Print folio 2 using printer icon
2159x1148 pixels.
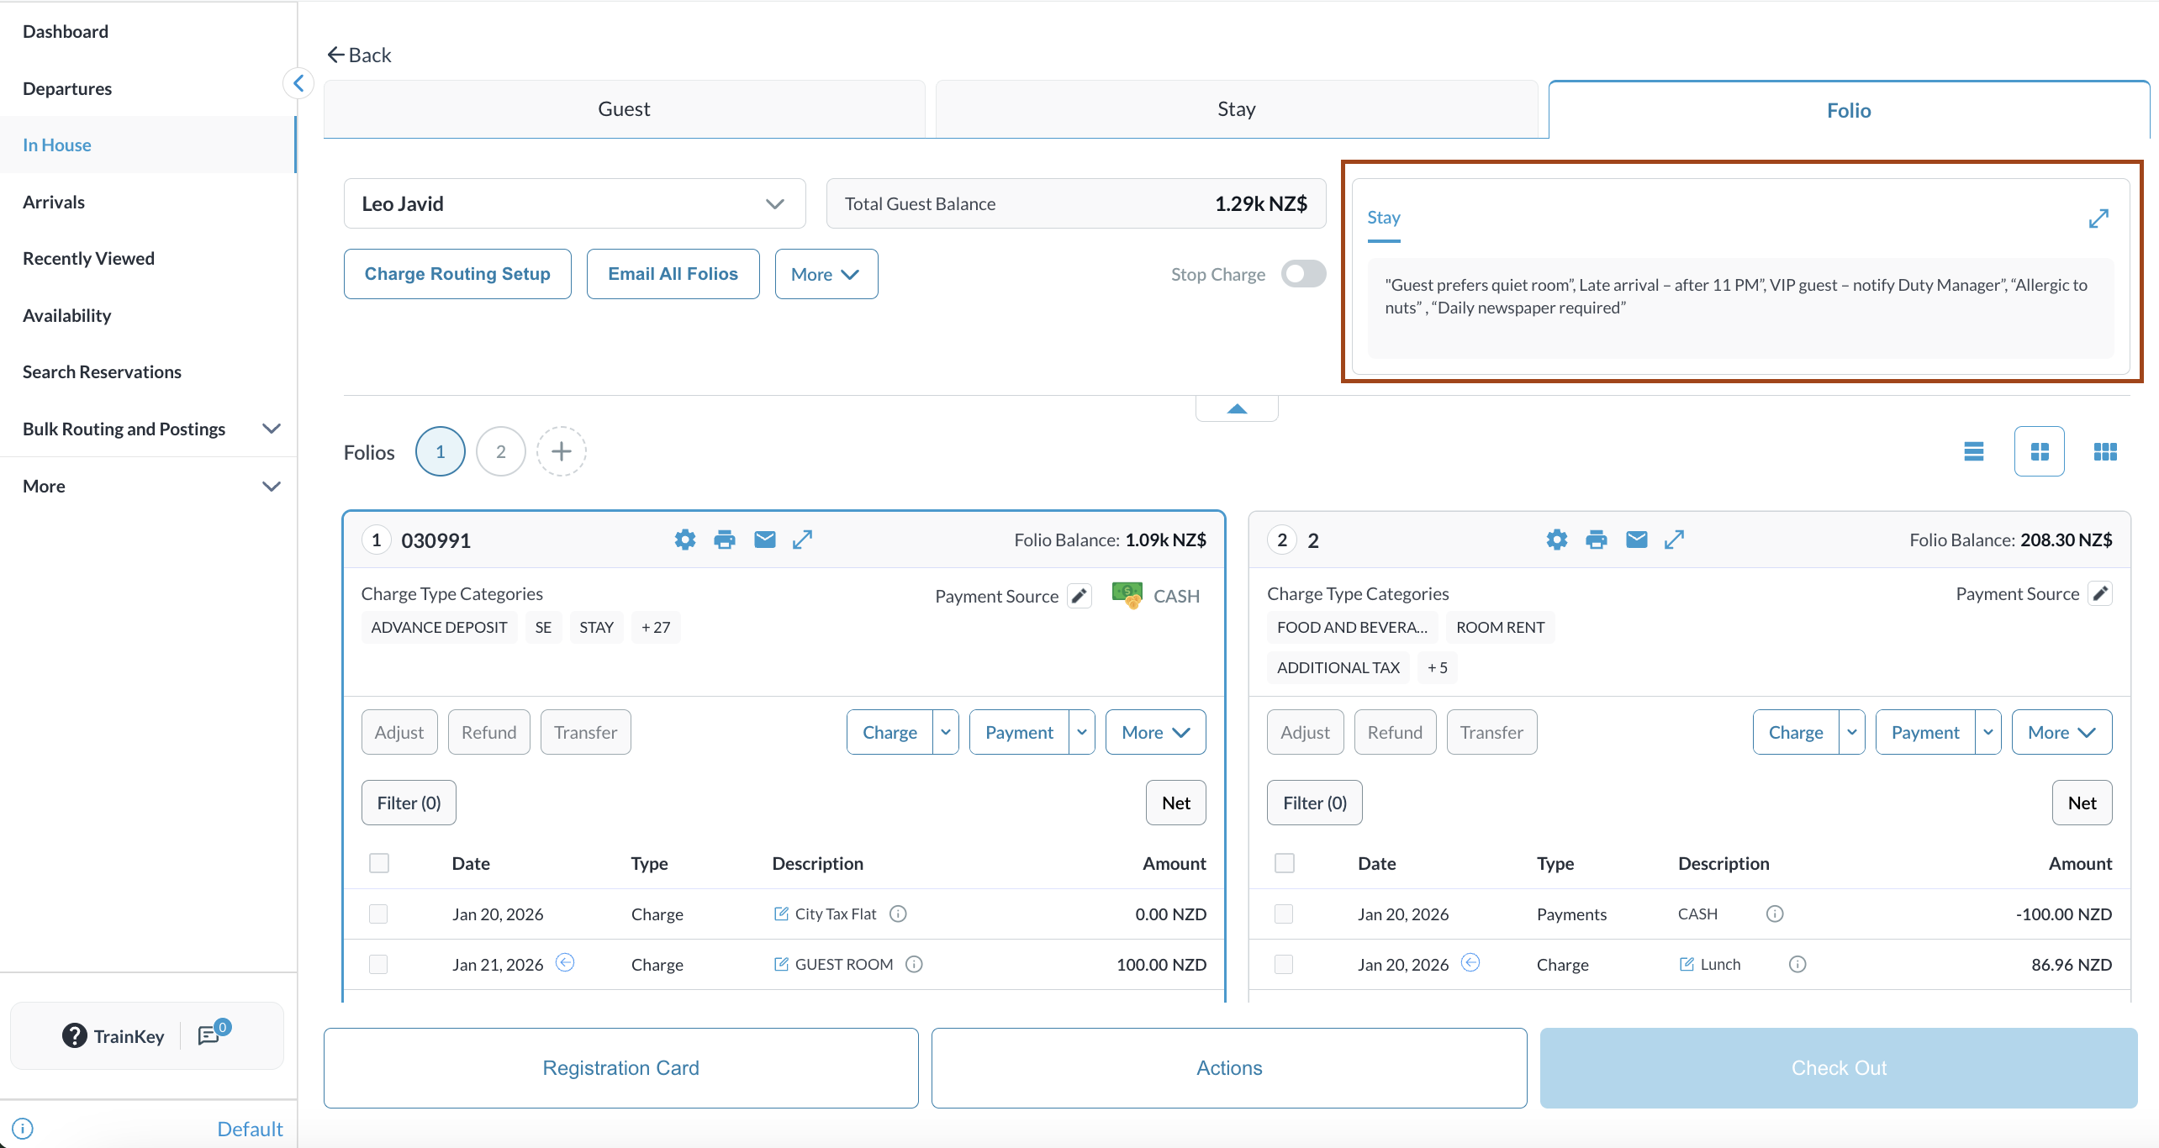point(1596,540)
